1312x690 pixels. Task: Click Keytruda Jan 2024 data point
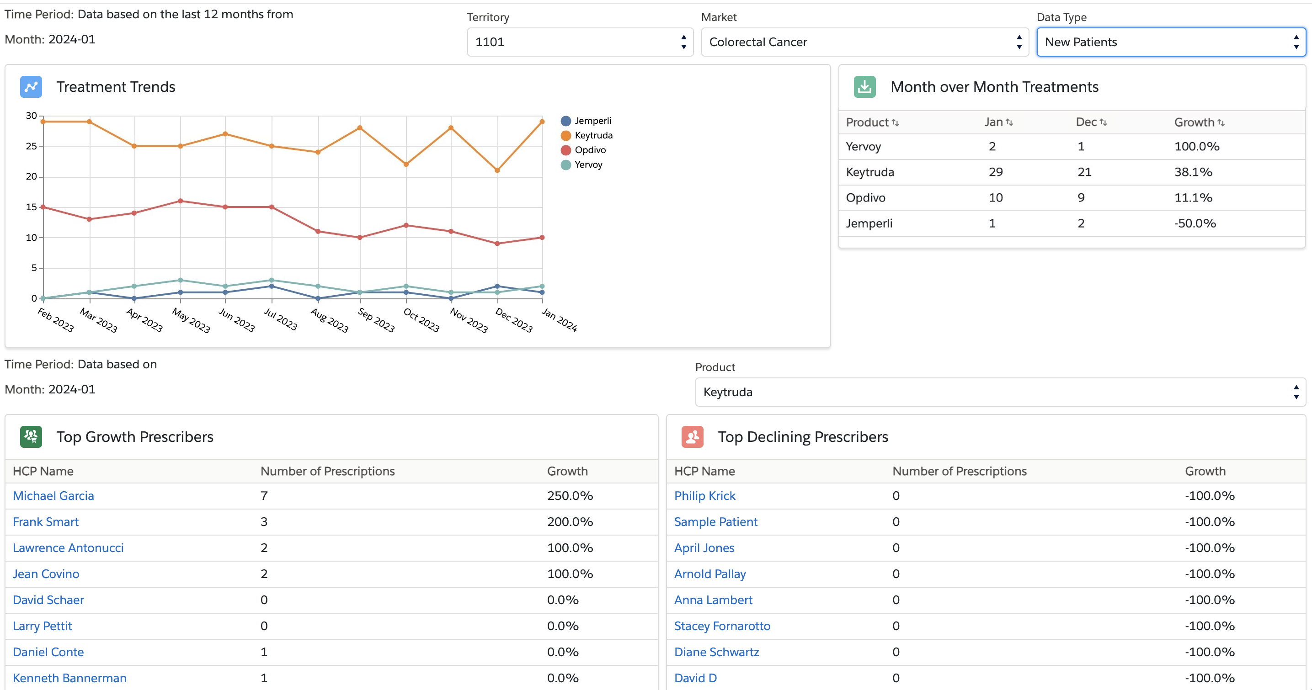pos(542,122)
